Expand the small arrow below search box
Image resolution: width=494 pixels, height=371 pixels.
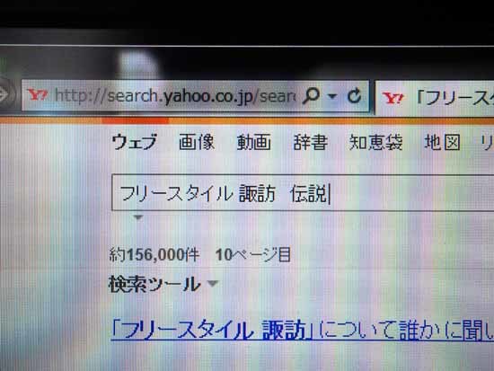(x=138, y=217)
